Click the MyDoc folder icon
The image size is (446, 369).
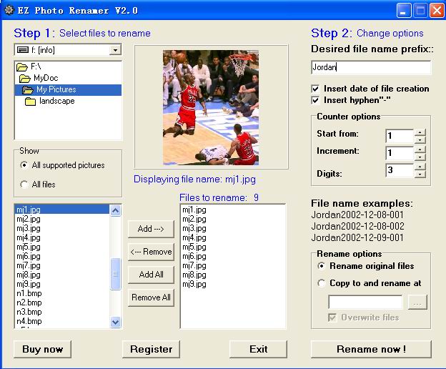[x=25, y=78]
